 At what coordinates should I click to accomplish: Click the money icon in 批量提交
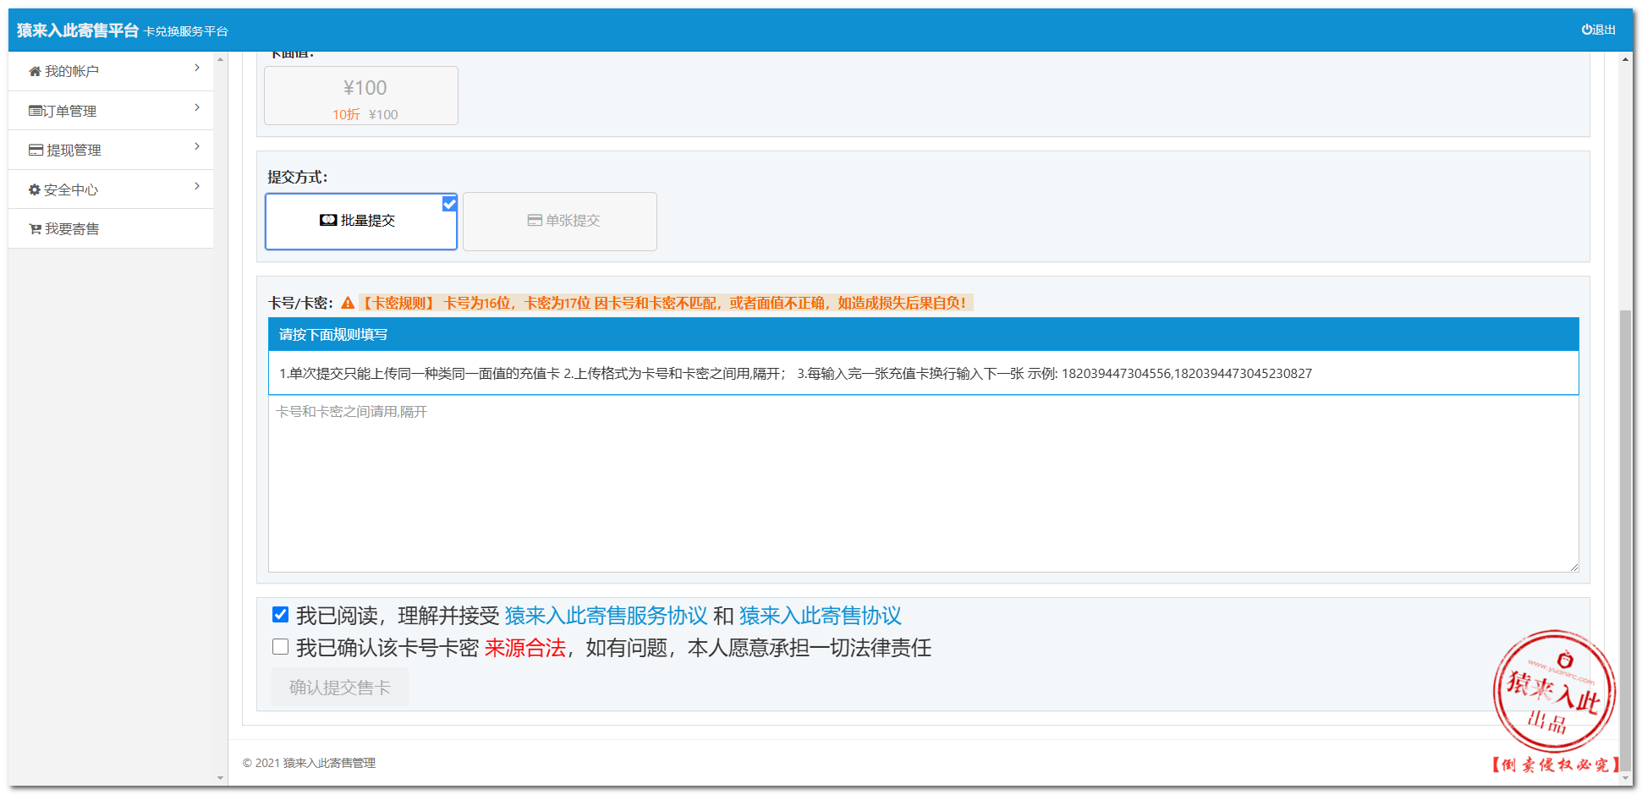[328, 220]
